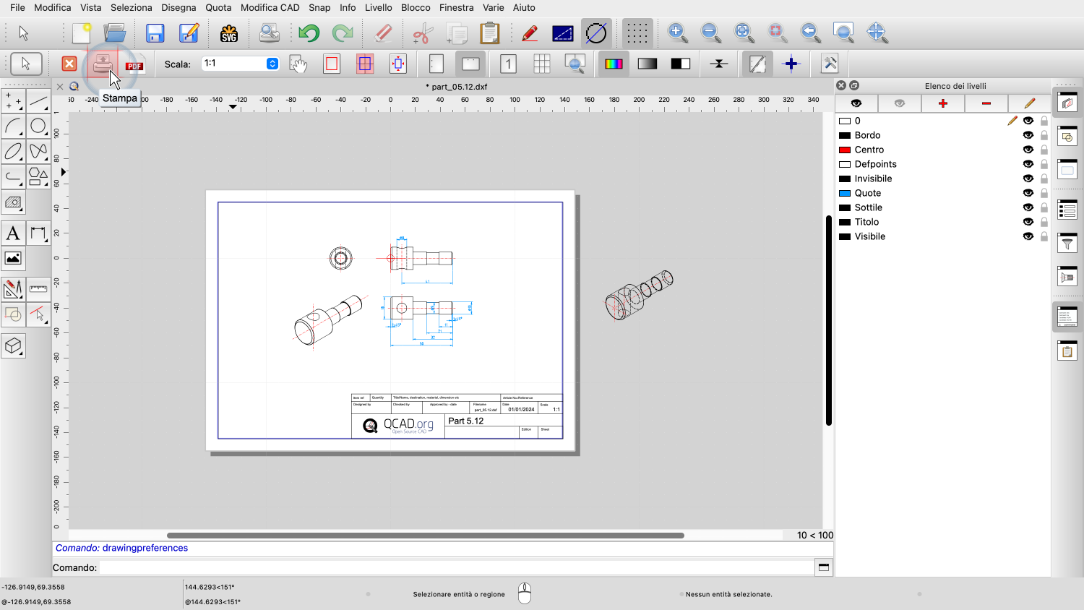This screenshot has width=1084, height=610.
Task: Hide the Bordo layer via eye icon
Action: click(x=1028, y=135)
